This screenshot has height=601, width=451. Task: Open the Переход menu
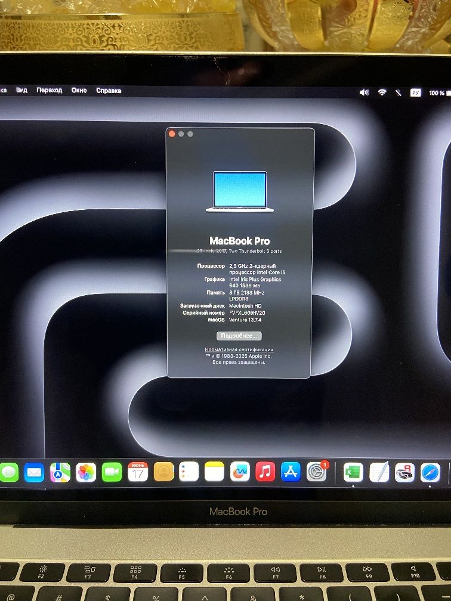pos(49,90)
